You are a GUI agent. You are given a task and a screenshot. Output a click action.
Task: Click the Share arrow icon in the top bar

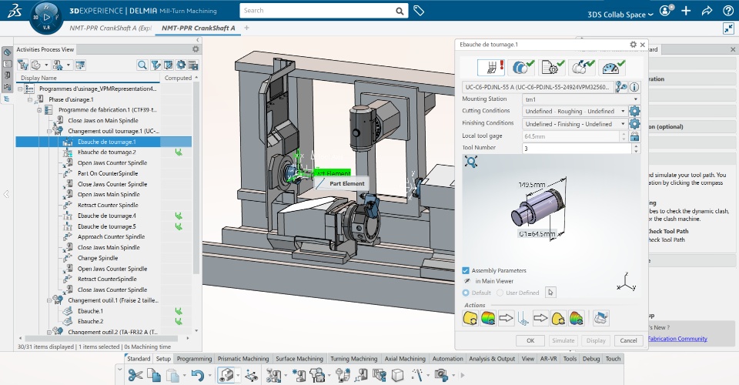707,11
